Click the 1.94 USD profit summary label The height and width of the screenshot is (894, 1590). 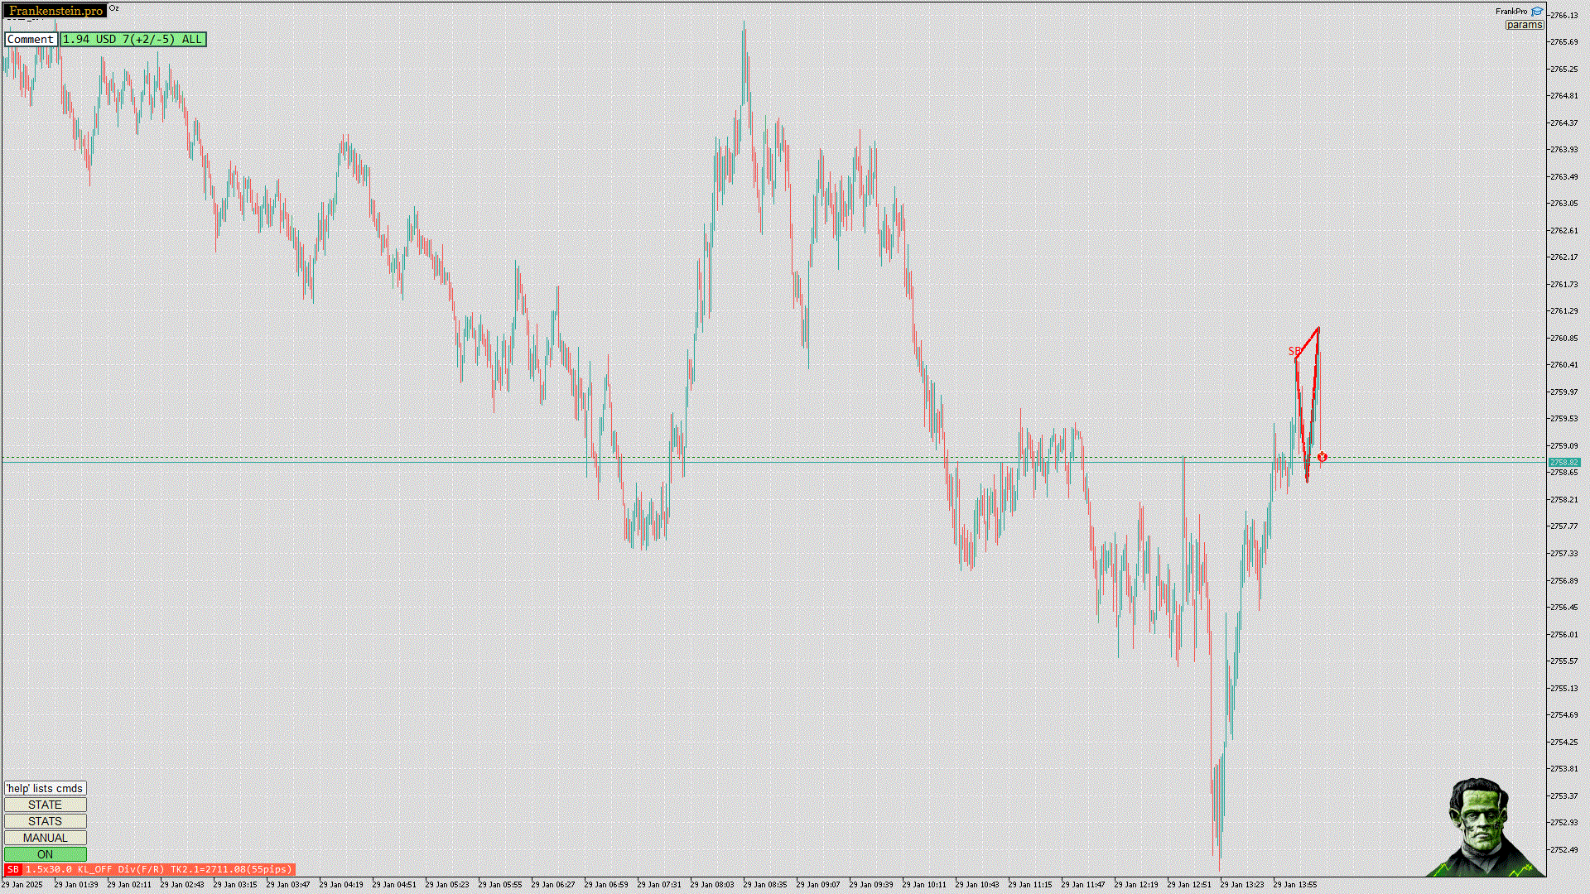click(x=132, y=39)
